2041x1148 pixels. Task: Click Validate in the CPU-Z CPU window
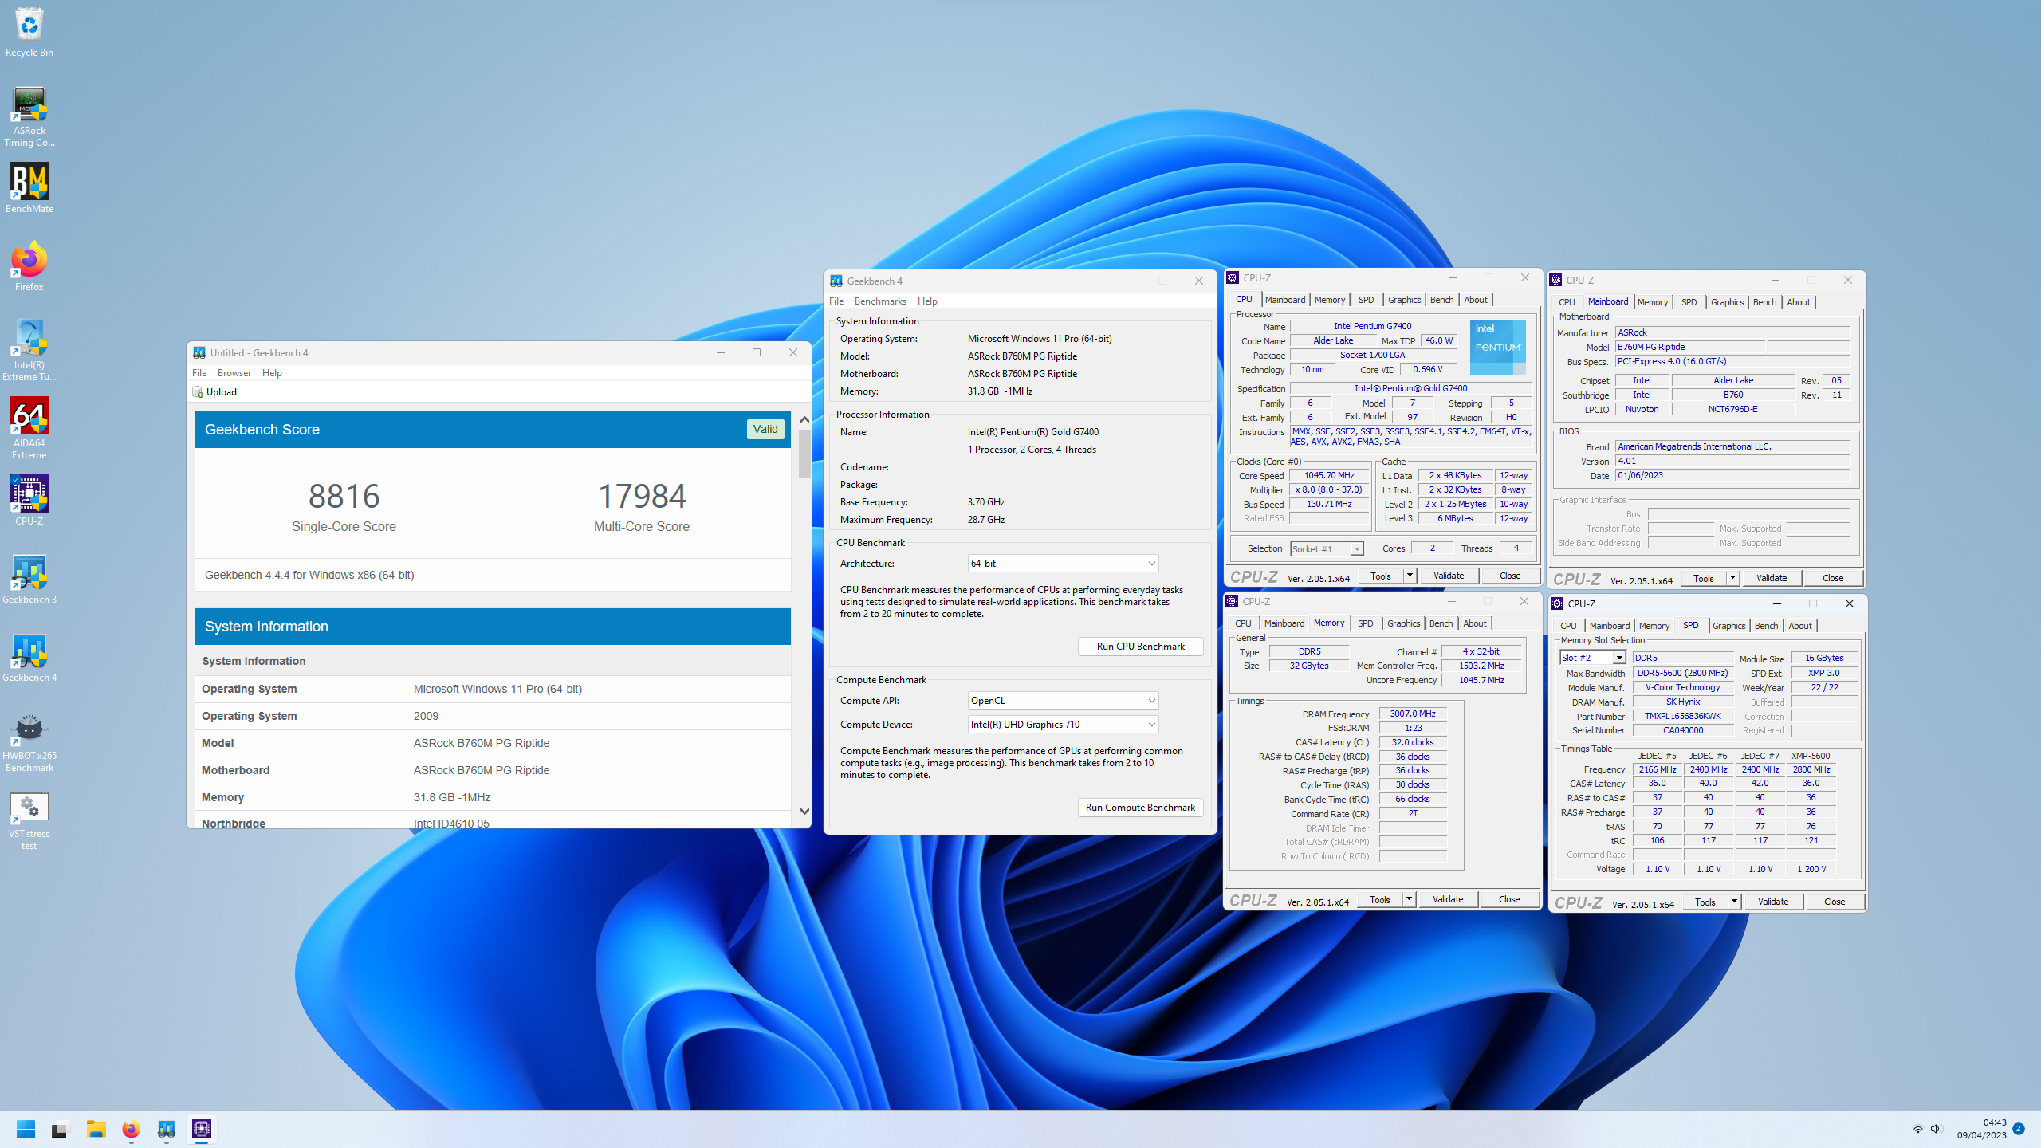(x=1449, y=576)
